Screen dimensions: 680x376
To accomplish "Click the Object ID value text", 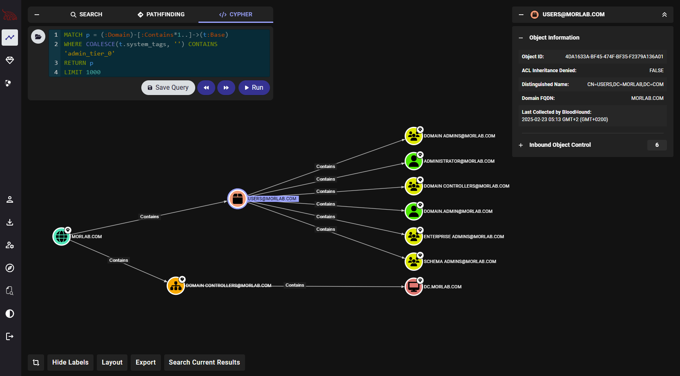I will coord(614,57).
